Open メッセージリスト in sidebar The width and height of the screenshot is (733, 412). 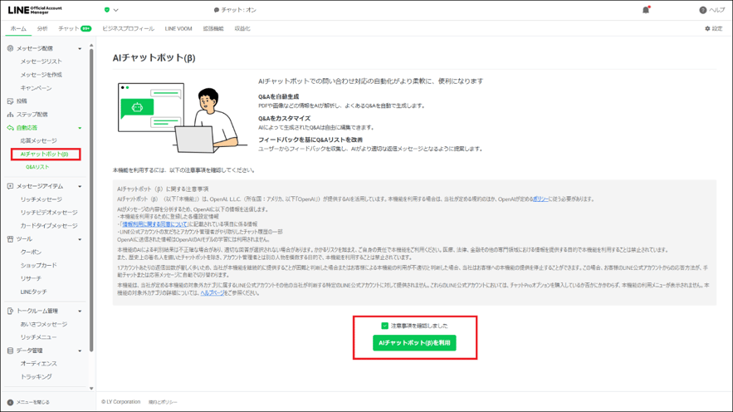coord(42,61)
